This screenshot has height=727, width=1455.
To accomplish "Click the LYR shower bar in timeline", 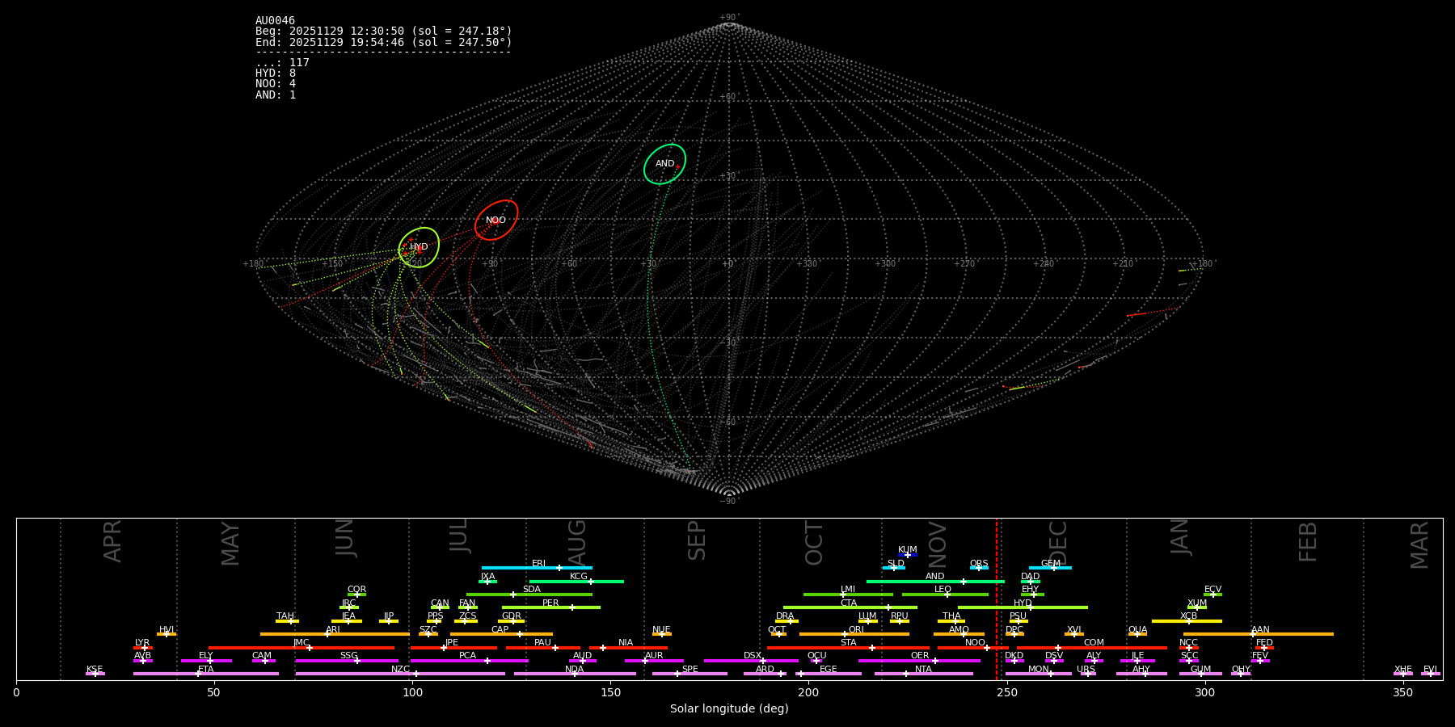I will pos(143,648).
